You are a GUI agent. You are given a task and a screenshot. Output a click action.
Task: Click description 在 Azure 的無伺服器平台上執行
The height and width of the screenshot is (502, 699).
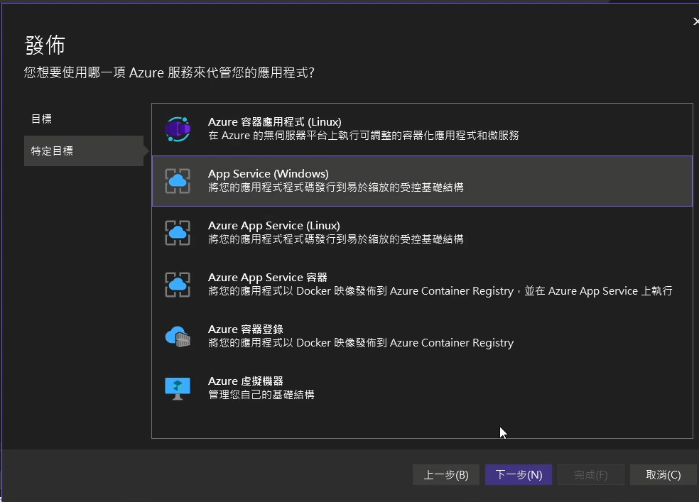point(363,136)
